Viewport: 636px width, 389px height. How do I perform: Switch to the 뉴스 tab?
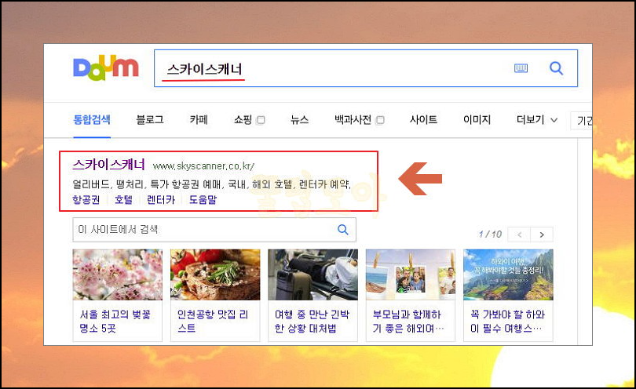[x=299, y=119]
